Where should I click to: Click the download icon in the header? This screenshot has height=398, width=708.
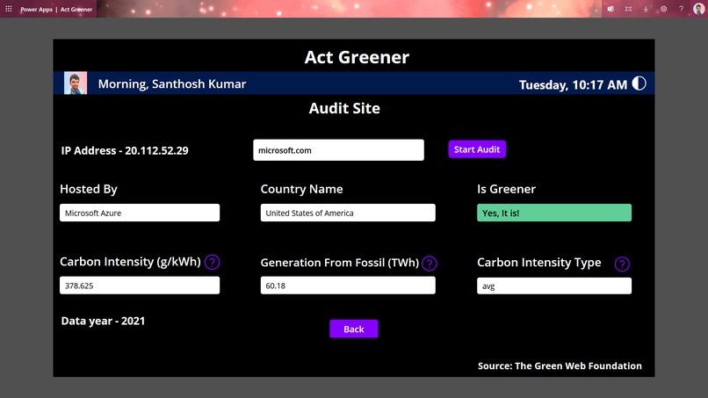point(646,9)
